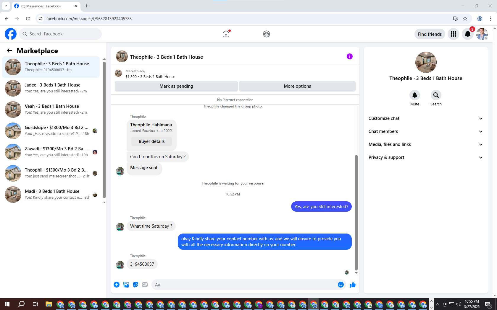Viewport: 497px width, 310px height.
Task: Open the Windows Start menu
Action: point(7,304)
